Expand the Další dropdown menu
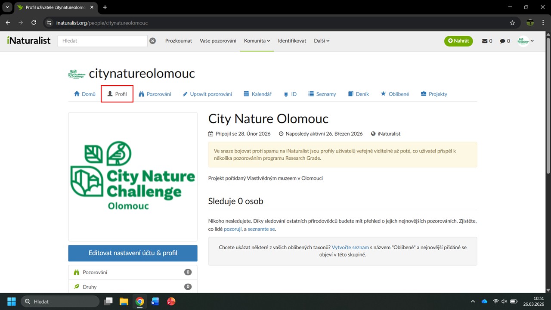Image resolution: width=551 pixels, height=310 pixels. coord(322,41)
